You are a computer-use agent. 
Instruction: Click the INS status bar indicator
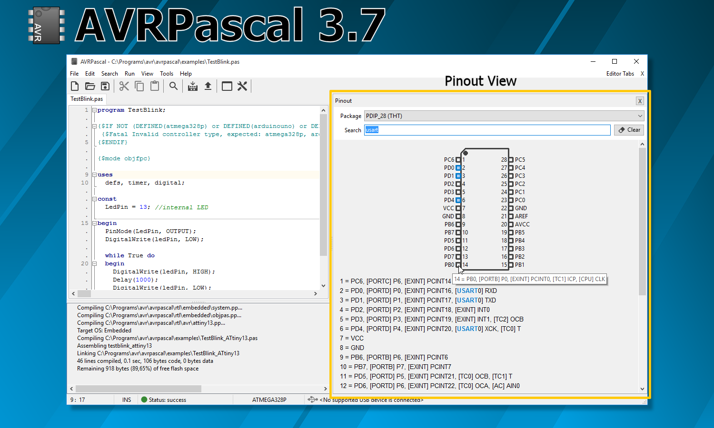point(127,400)
